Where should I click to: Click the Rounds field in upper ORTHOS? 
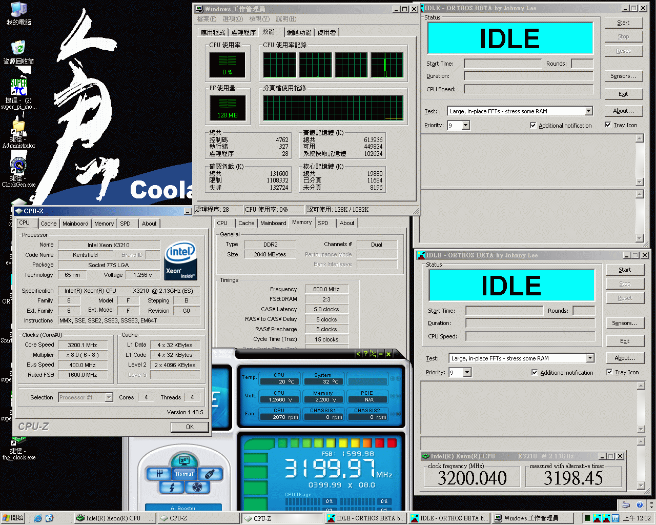coord(582,64)
